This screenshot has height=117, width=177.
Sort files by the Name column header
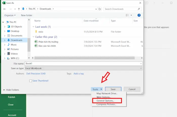point(37,21)
